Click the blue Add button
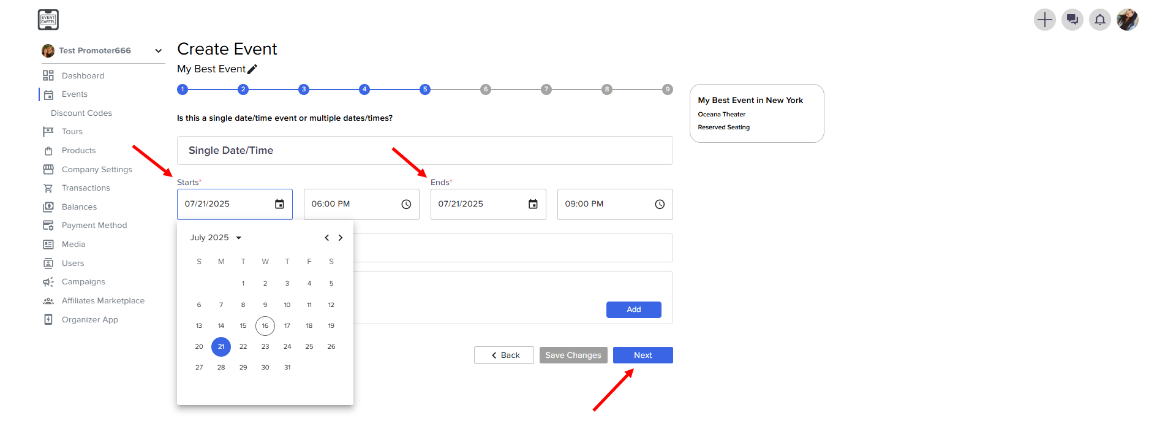 [634, 309]
